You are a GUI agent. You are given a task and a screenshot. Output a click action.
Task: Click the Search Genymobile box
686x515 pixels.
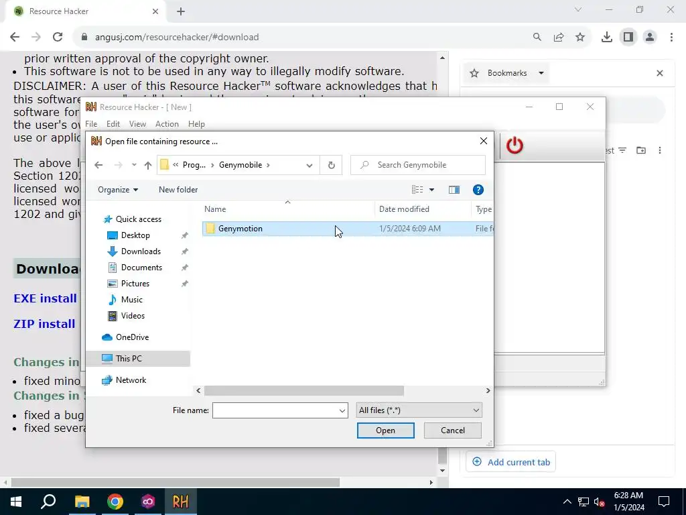pyautogui.click(x=418, y=165)
